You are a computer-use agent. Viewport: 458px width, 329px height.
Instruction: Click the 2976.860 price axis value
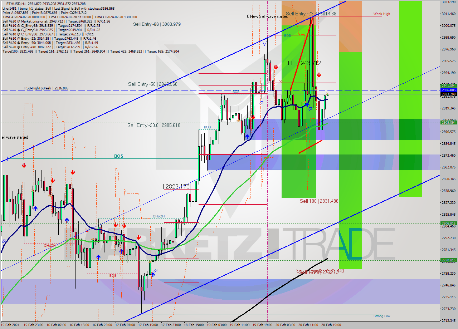click(448, 49)
